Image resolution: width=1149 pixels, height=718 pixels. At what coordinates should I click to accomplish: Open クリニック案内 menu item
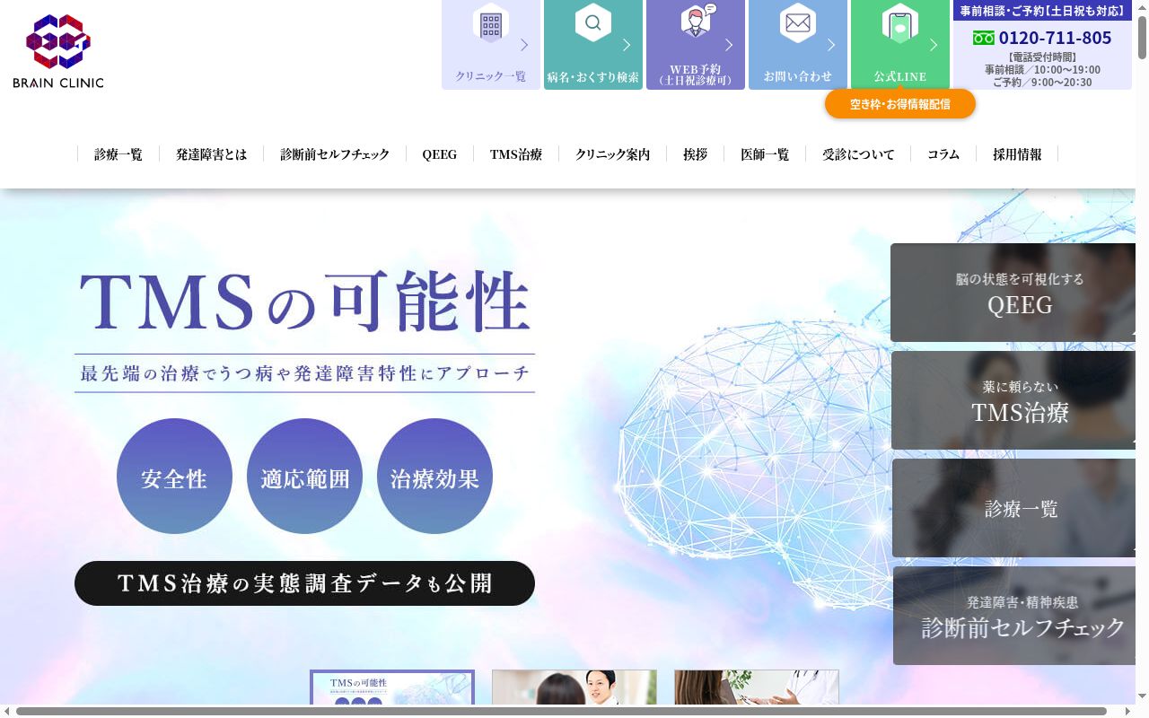613,154
